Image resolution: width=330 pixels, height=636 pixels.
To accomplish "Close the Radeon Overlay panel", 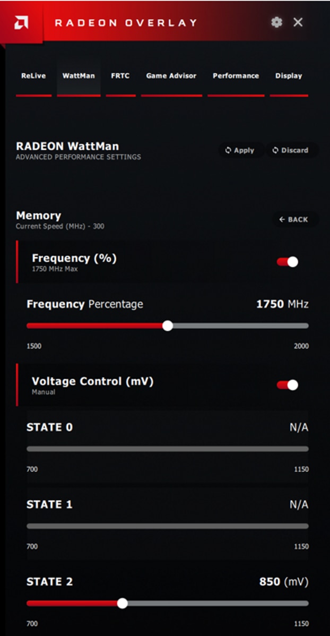I will (298, 22).
